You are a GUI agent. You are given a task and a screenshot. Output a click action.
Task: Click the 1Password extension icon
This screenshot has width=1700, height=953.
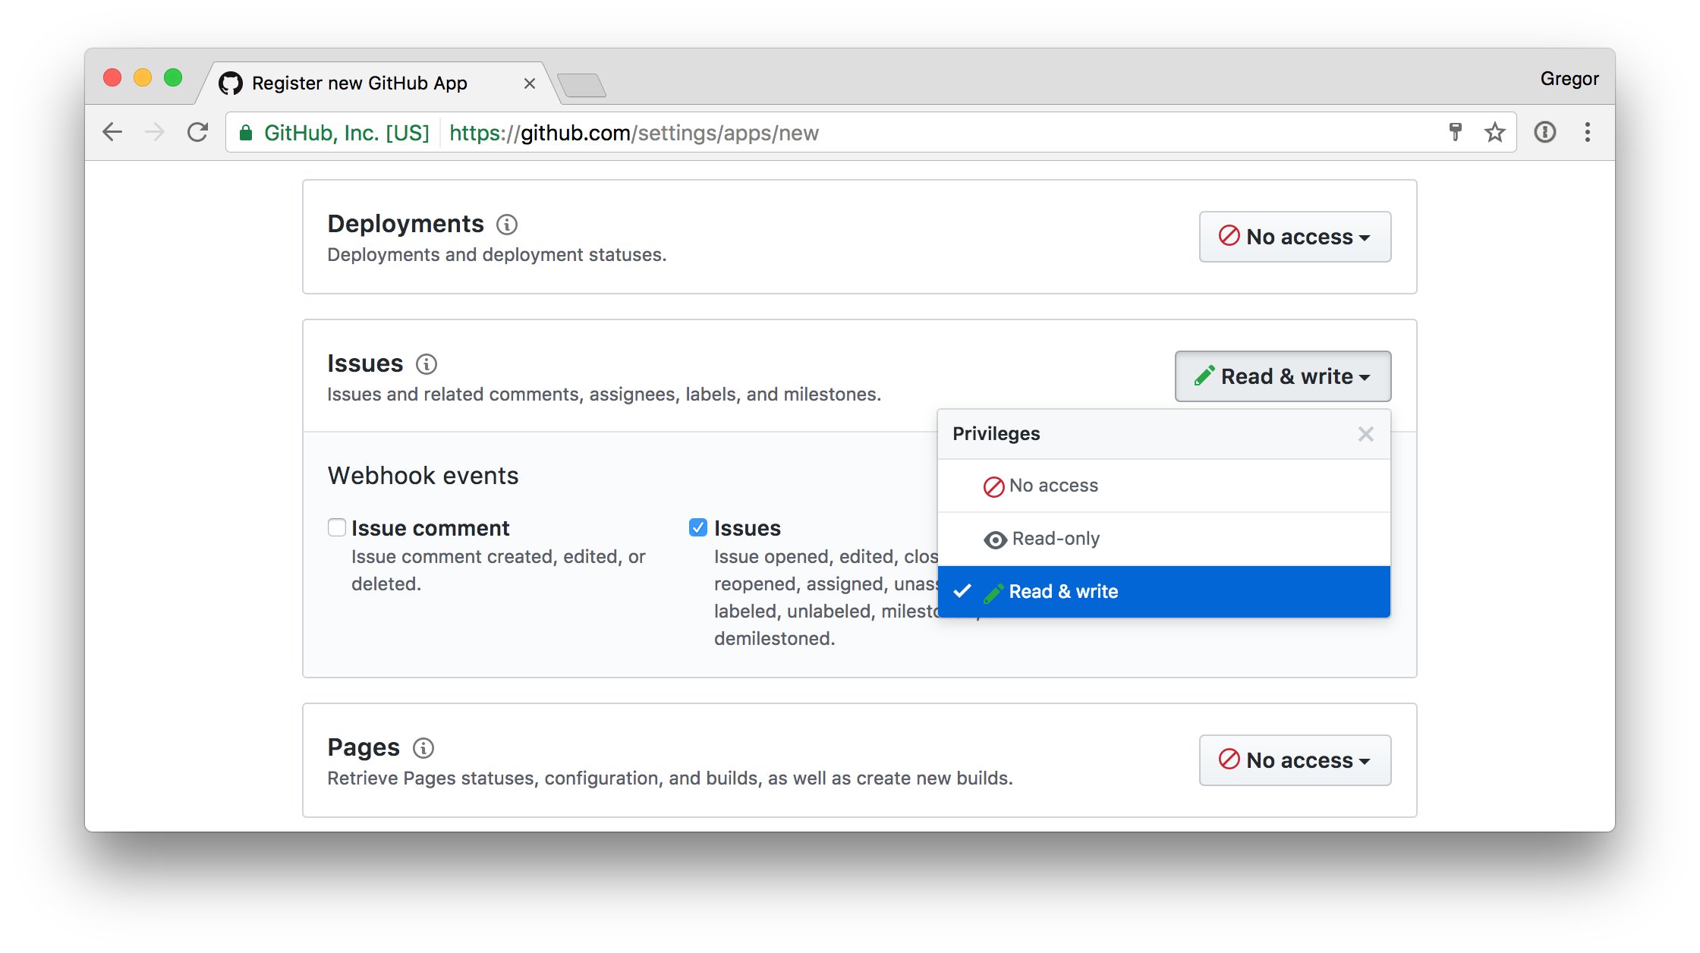point(1545,133)
